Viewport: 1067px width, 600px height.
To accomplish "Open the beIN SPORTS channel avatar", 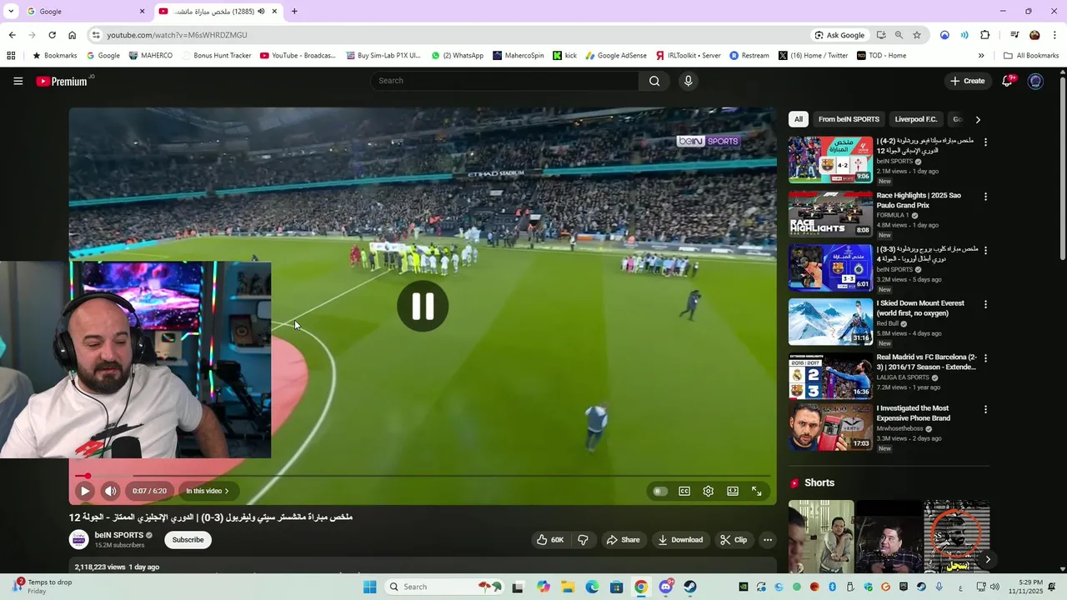I will [x=78, y=540].
